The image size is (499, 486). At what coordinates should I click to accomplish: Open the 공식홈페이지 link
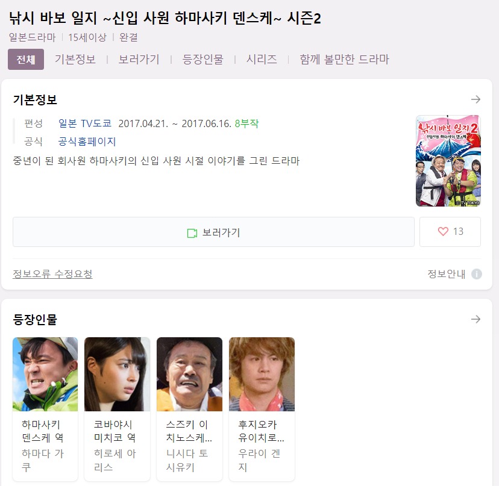[87, 142]
